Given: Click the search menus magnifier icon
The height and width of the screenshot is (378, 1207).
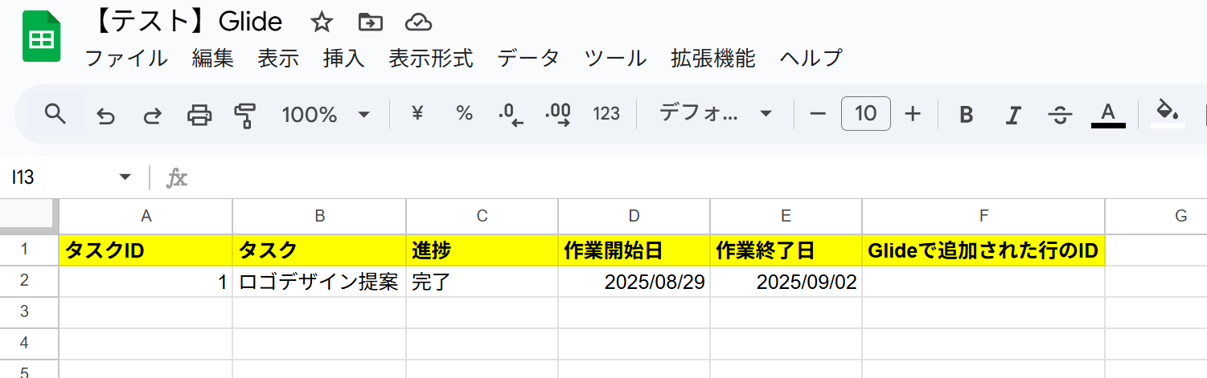Looking at the screenshot, I should [55, 114].
